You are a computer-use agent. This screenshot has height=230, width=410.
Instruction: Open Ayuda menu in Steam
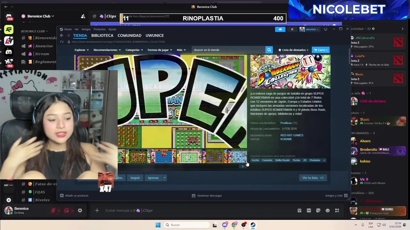tap(112, 29)
